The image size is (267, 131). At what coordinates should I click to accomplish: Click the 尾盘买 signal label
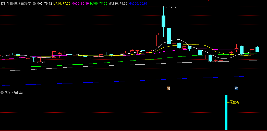click(x=234, y=102)
